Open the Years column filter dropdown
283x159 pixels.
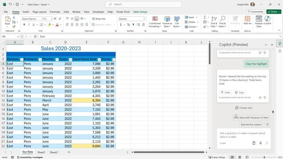point(70,60)
